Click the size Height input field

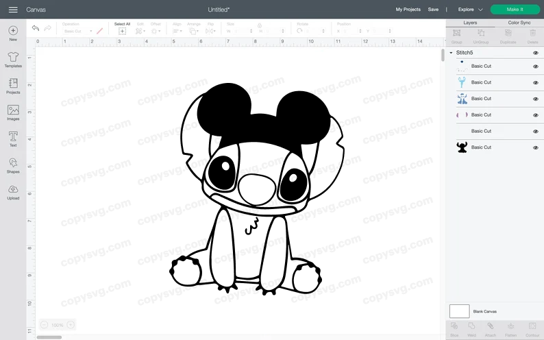(274, 31)
